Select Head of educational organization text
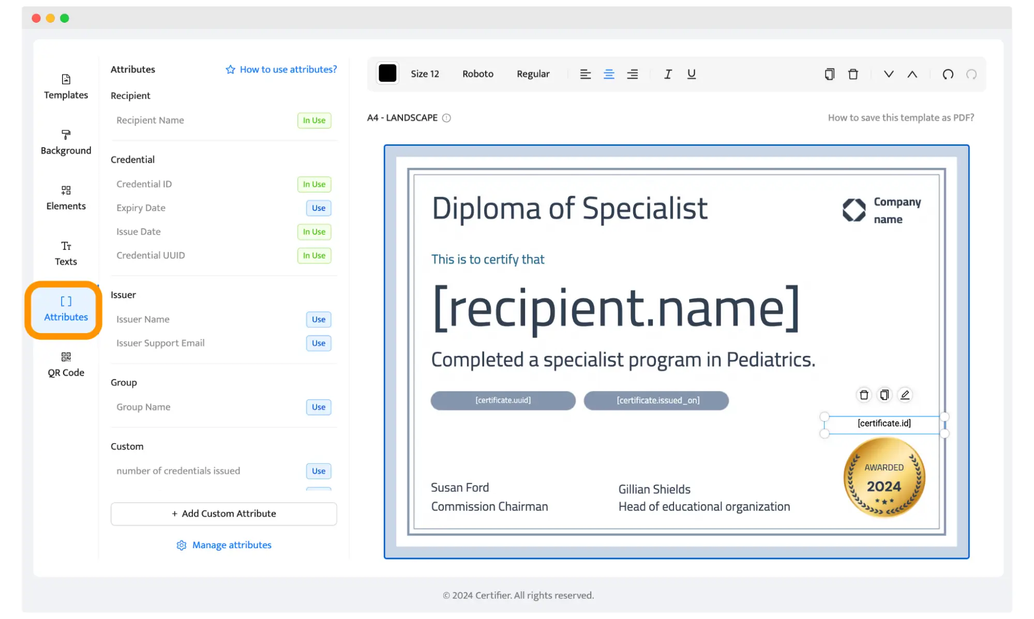The image size is (1034, 619). (x=704, y=507)
